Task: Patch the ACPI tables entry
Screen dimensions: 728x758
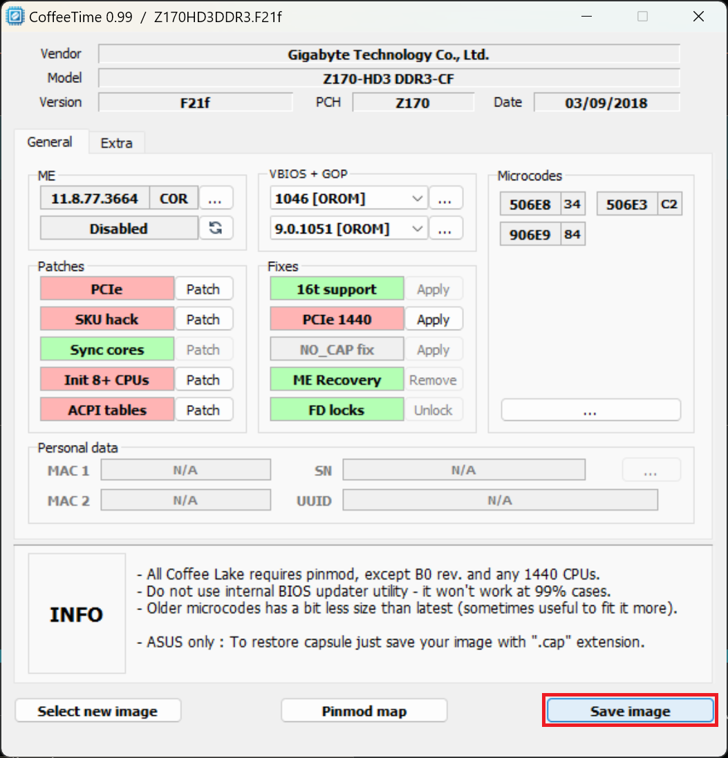Action: 203,410
